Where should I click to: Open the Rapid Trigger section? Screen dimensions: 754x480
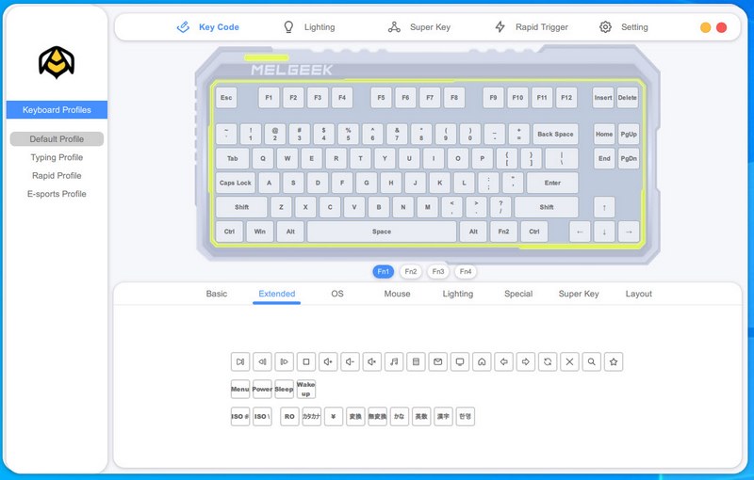[x=532, y=27]
